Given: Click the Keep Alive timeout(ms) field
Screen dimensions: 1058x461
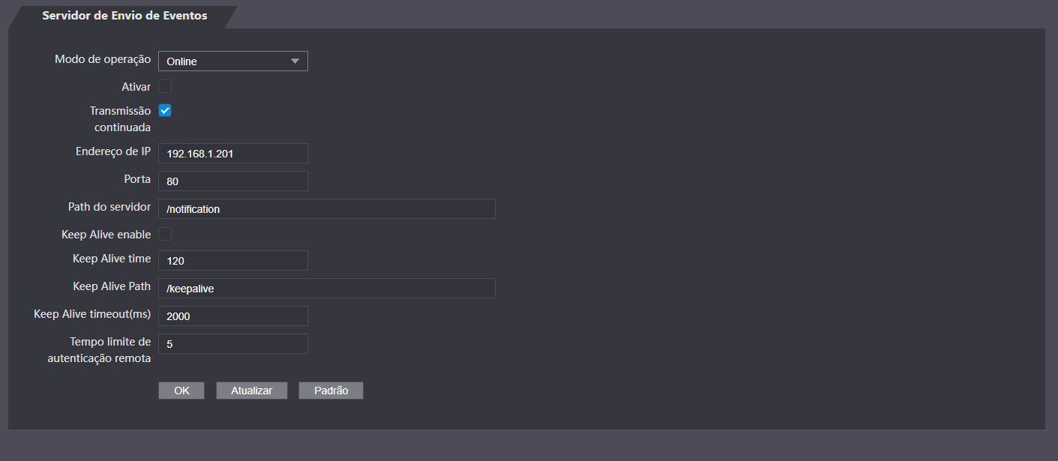Looking at the screenshot, I should (x=233, y=316).
